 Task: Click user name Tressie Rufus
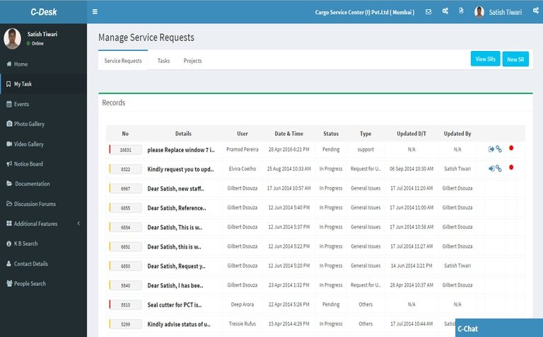[242, 324]
